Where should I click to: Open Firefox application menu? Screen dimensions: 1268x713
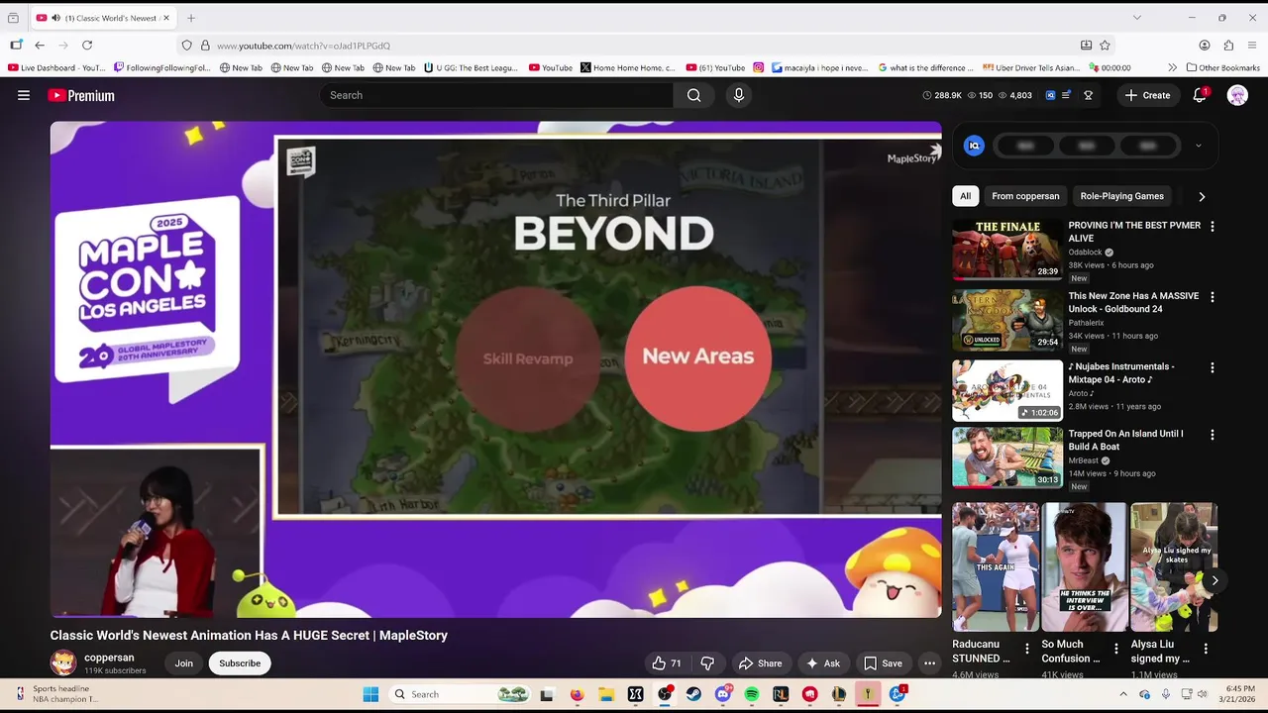(1252, 46)
